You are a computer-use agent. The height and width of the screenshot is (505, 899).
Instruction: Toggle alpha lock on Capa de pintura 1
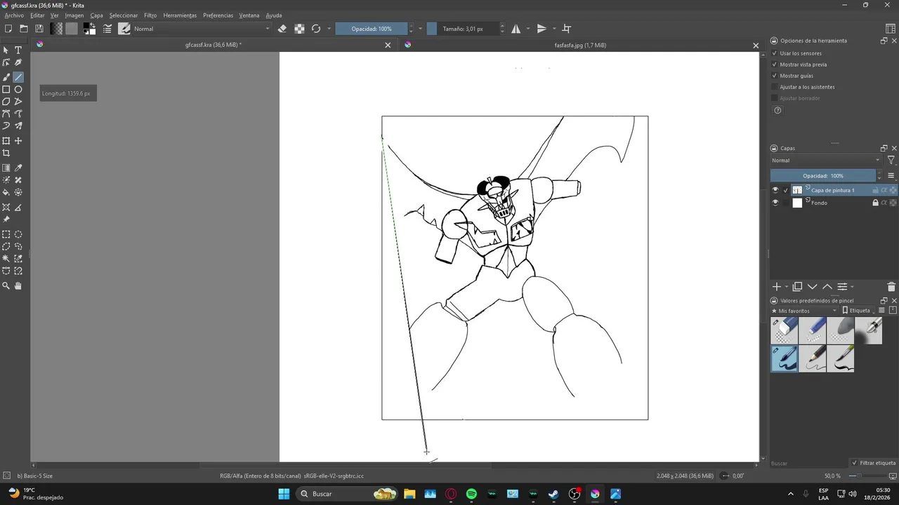pos(893,190)
